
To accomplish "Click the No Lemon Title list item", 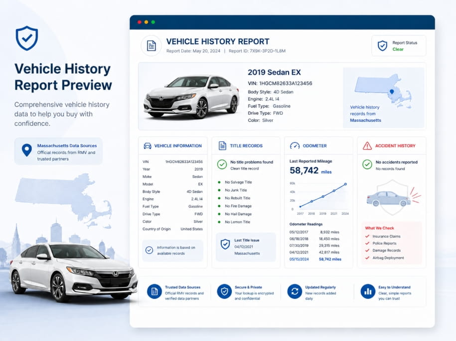I will [234, 222].
